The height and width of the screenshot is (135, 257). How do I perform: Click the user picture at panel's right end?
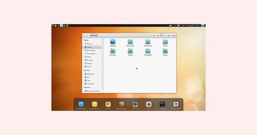pos(203,26)
